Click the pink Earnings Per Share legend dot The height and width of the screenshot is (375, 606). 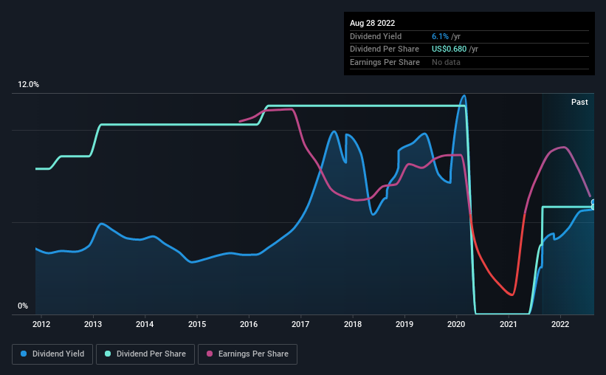click(210, 354)
